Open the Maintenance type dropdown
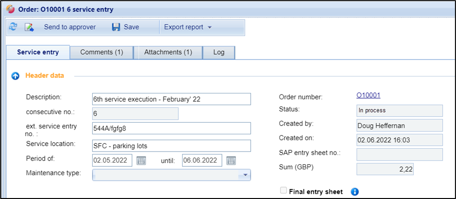Screen dimensions: 456x199 coord(246,175)
